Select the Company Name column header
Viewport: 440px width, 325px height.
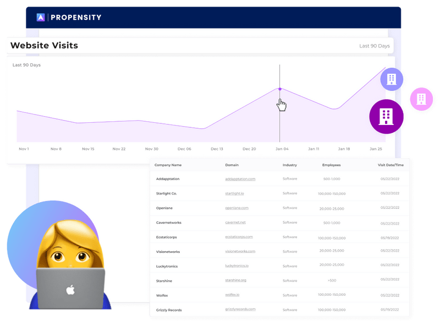168,164
